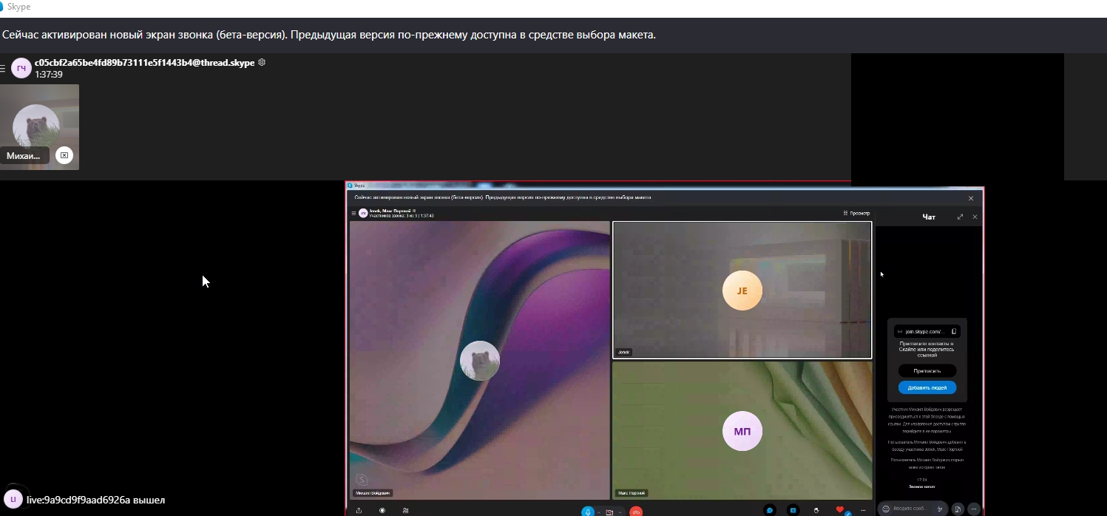The width and height of the screenshot is (1107, 516).
Task: Click the stop-sharing icon on Михаи... tile
Action: [x=64, y=155]
